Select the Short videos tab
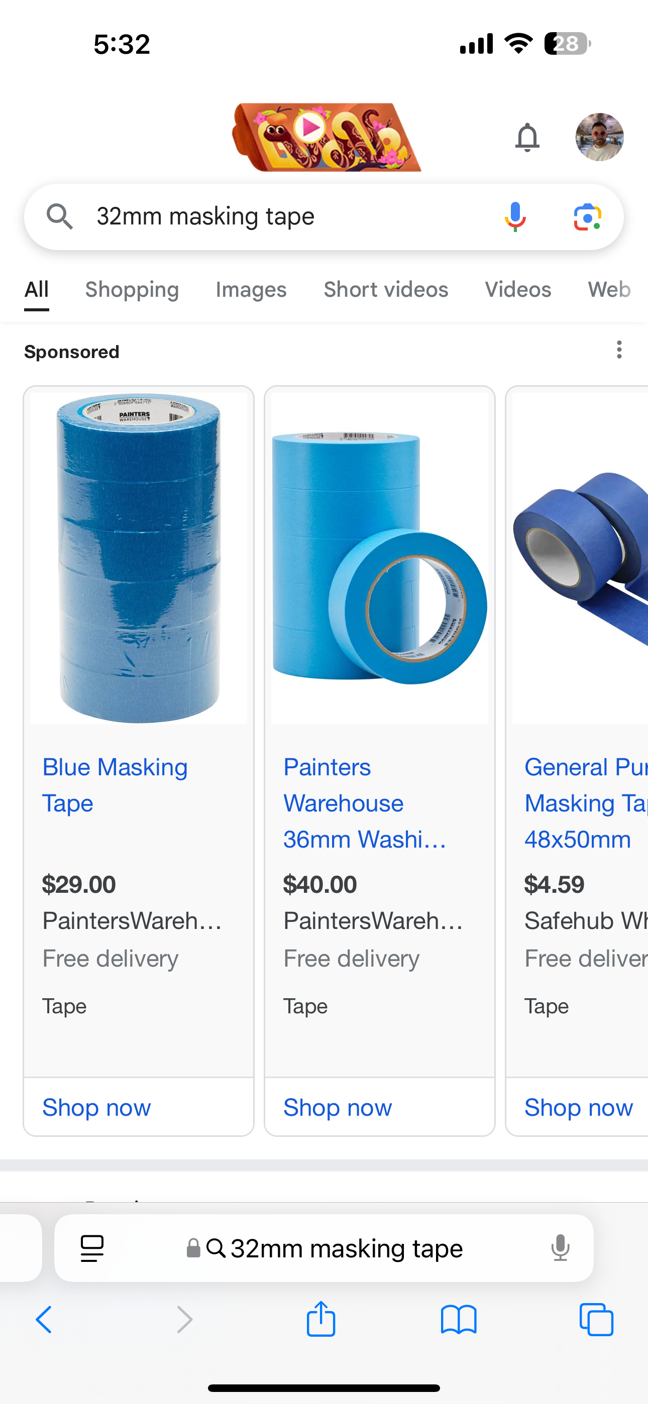This screenshot has height=1404, width=648. click(386, 289)
